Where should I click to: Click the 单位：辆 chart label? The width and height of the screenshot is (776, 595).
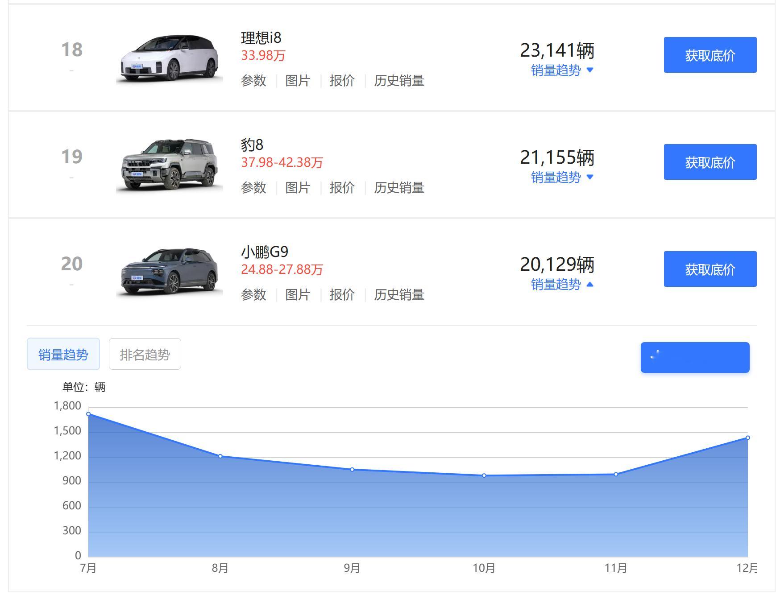[x=84, y=387]
